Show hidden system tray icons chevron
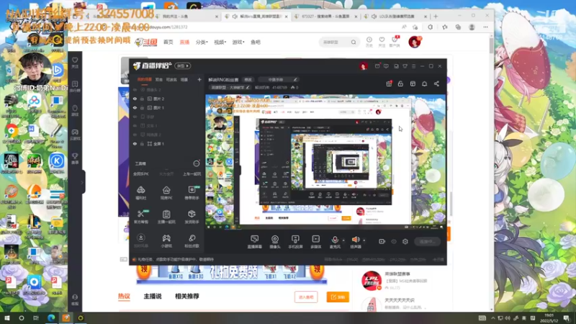Screen dimensions: 576x324 pos(492,318)
